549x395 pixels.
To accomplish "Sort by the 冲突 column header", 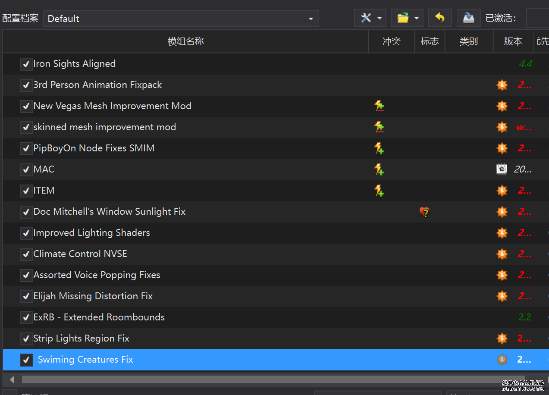I will tap(391, 41).
